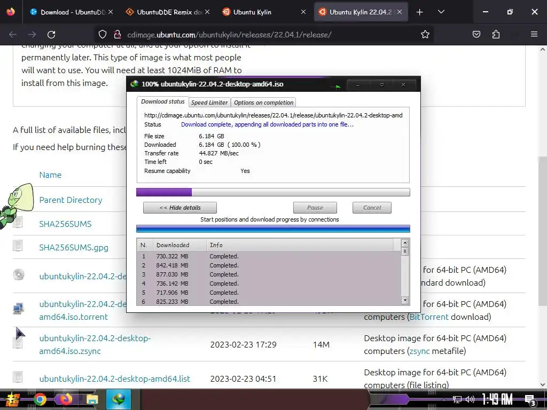
Task: Click the volume speaker tray icon
Action: [470, 399]
